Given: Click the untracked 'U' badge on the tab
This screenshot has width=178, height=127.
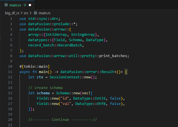Looking at the screenshot, I should click(x=25, y=5).
